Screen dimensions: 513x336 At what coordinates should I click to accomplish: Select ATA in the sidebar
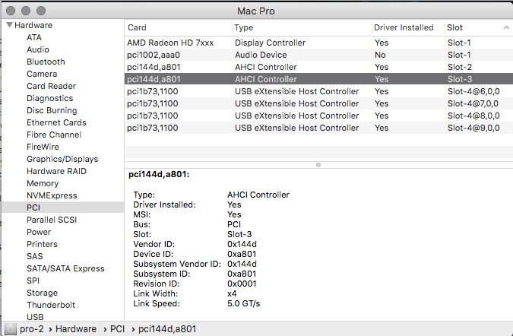point(34,37)
